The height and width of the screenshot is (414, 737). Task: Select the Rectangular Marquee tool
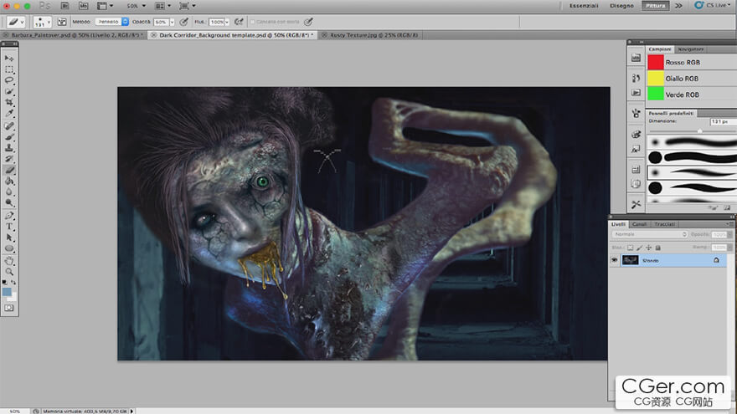9,69
